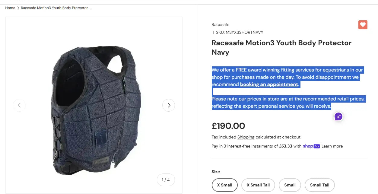
Task: Click the £190.00 price text
Action: click(x=228, y=126)
